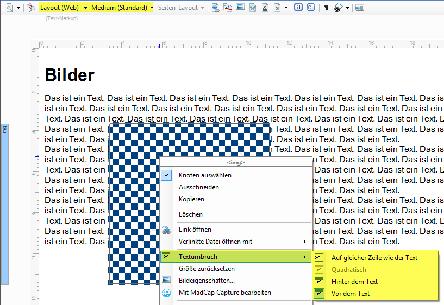This screenshot has width=444, height=305.
Task: Choose 'Löschen' from the context menu
Action: coord(191,214)
